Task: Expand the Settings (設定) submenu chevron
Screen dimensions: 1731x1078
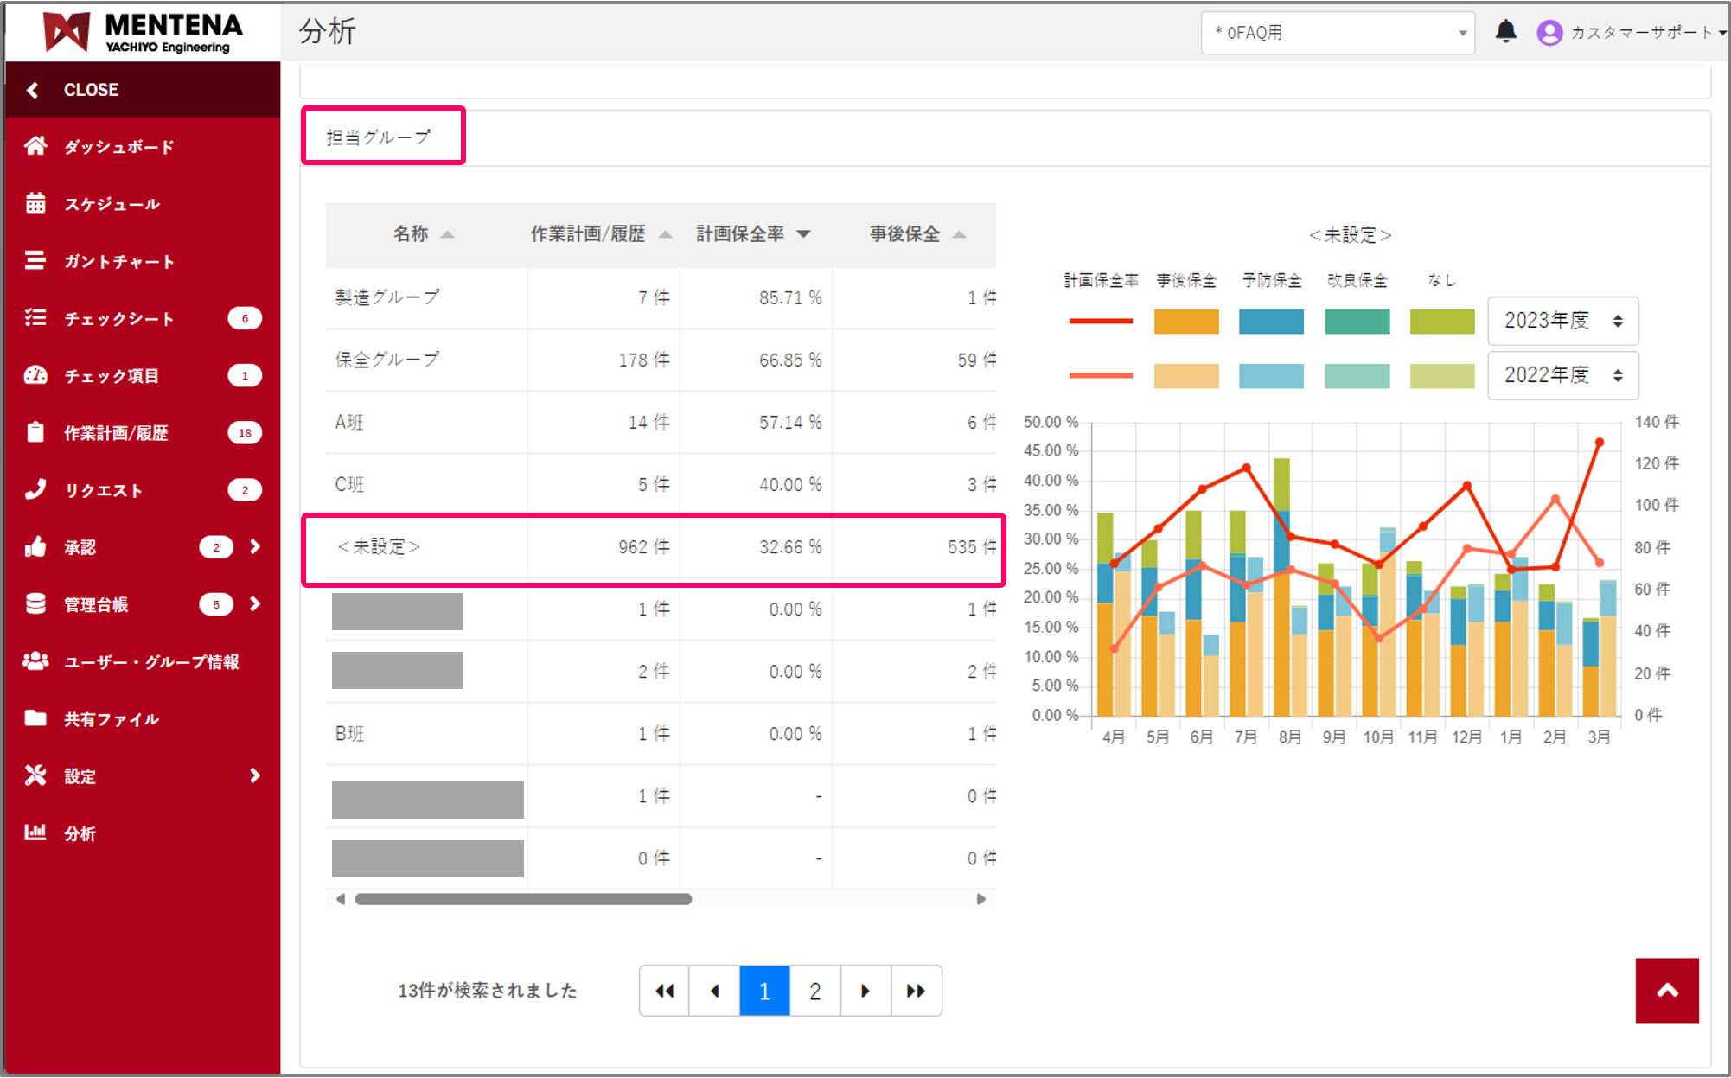Action: [x=254, y=775]
